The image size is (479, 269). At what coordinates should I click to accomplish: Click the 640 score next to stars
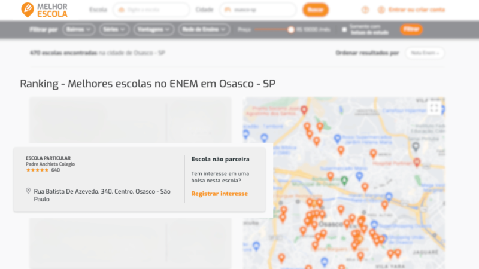55,170
